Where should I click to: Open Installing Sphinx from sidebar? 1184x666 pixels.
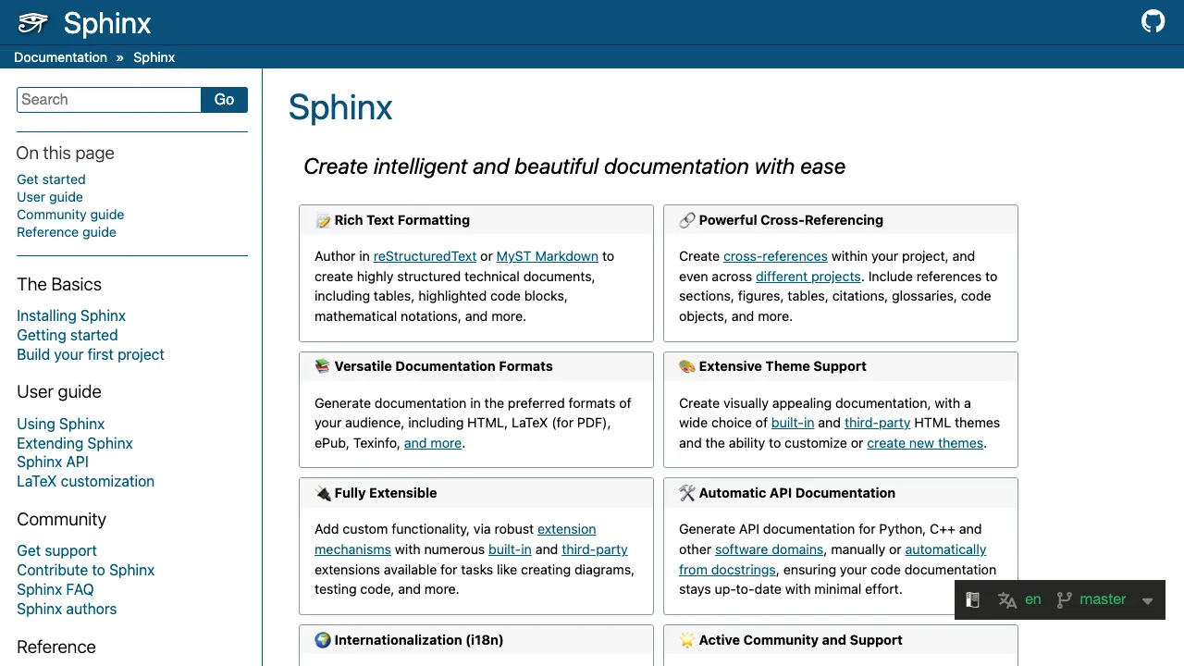(x=71, y=315)
